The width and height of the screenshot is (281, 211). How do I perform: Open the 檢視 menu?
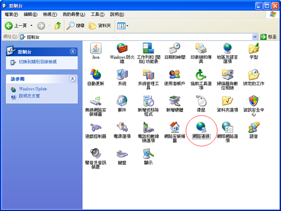click(x=50, y=15)
